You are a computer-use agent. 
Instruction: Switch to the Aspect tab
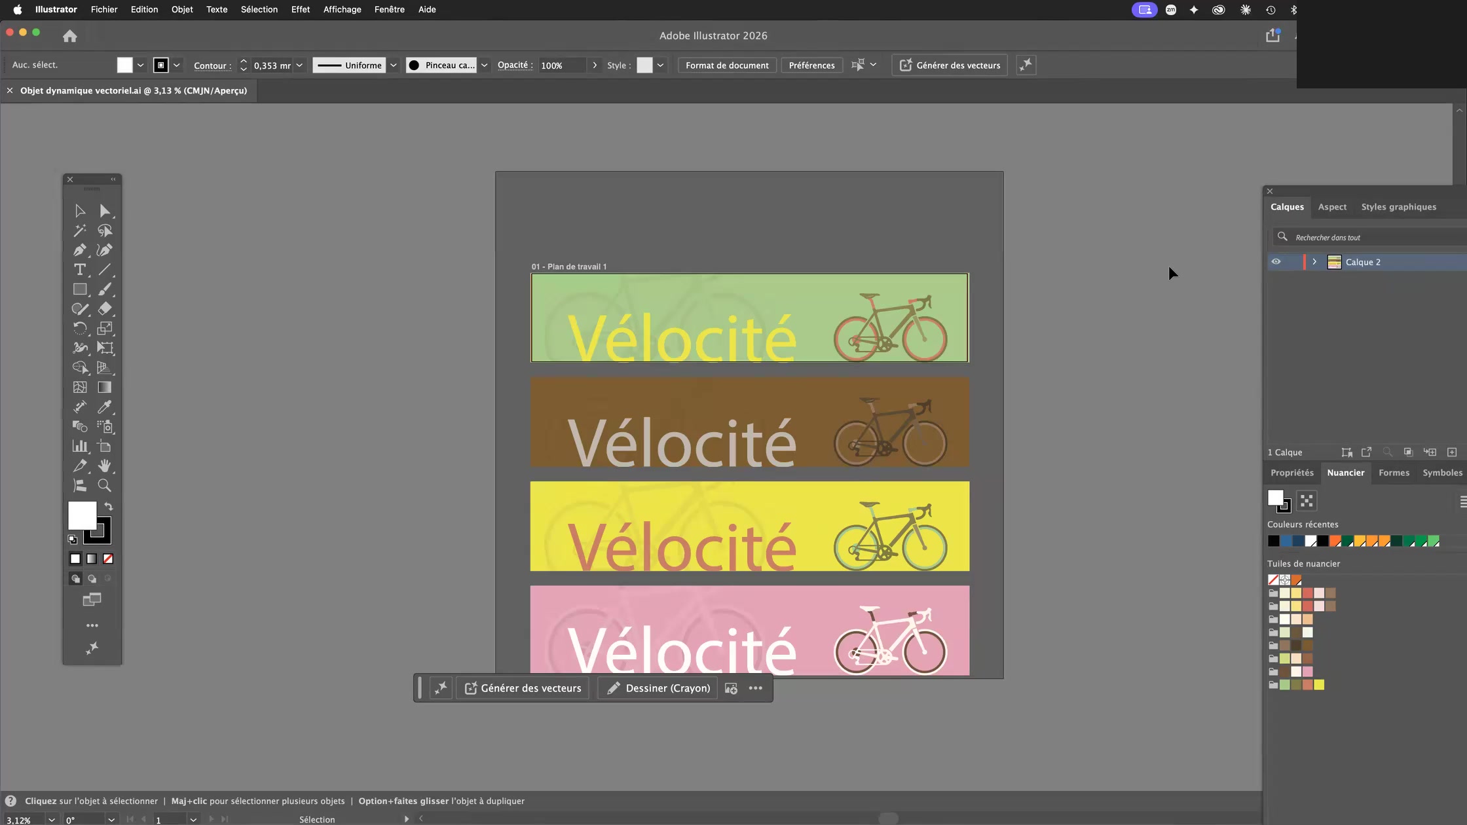click(x=1332, y=207)
